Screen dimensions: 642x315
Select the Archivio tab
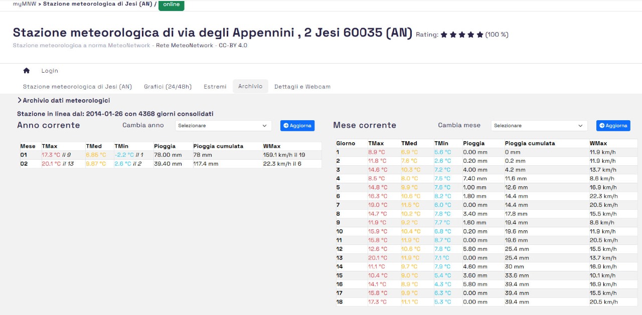click(x=250, y=86)
